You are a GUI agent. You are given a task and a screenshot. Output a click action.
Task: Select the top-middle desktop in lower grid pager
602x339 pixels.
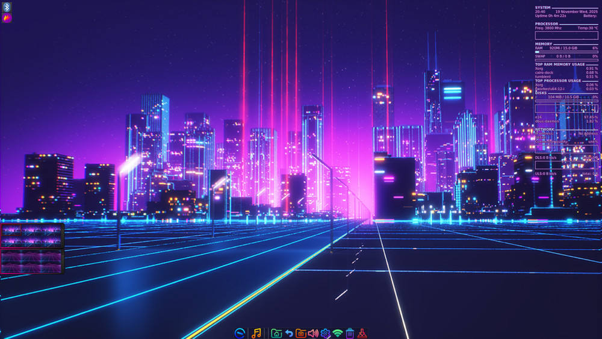[31, 257]
